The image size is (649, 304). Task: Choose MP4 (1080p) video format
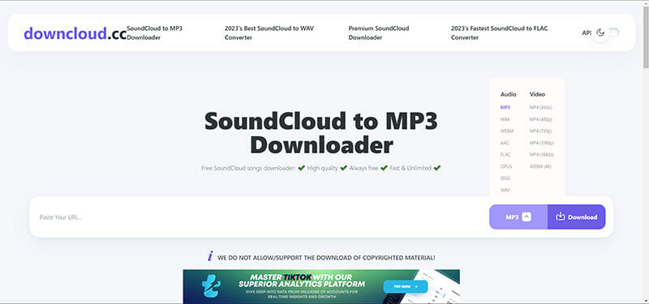pyautogui.click(x=541, y=143)
